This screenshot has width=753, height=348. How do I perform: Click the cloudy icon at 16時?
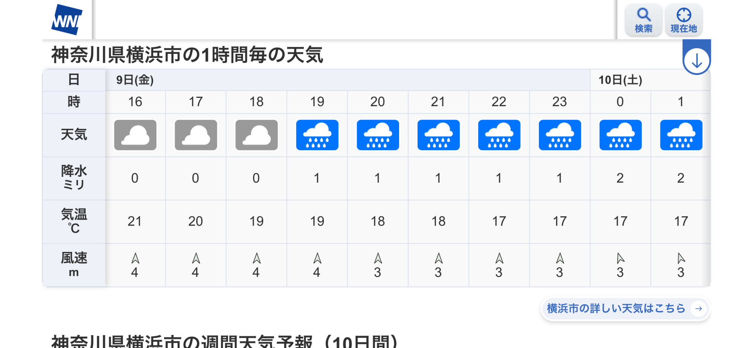point(135,135)
